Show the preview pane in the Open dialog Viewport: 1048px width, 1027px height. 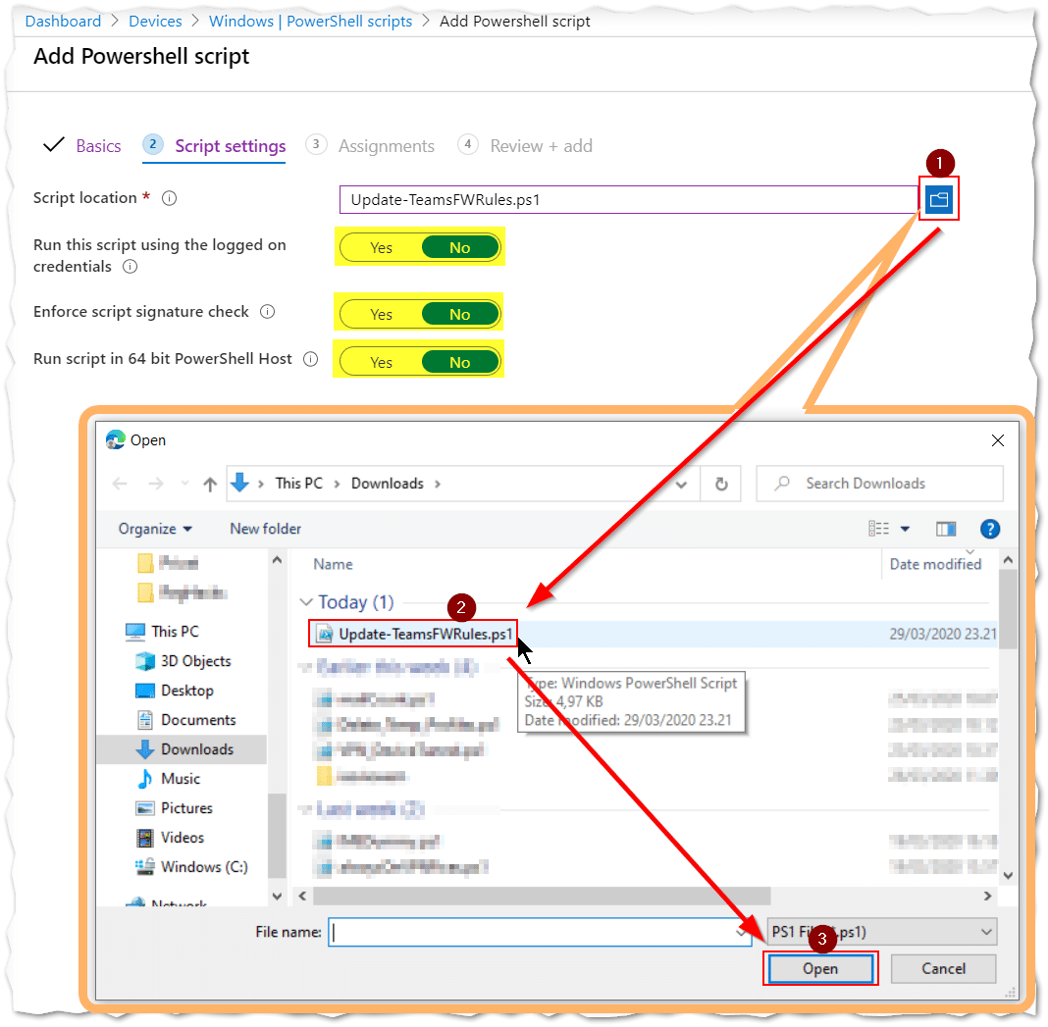(945, 528)
